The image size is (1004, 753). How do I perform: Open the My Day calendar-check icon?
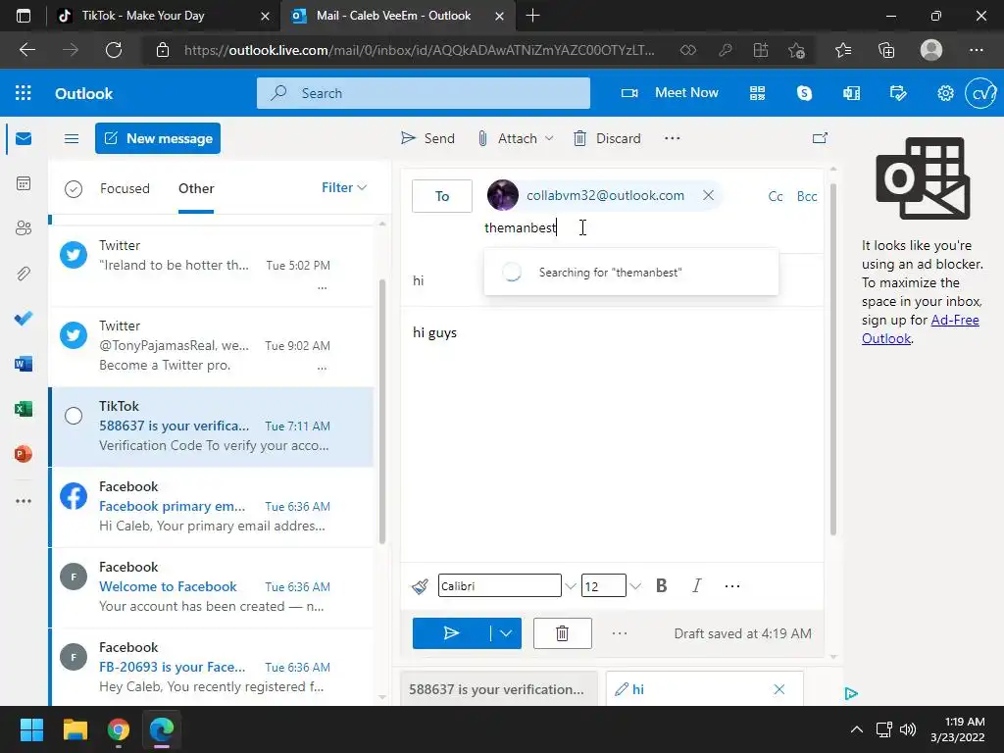[x=898, y=93]
